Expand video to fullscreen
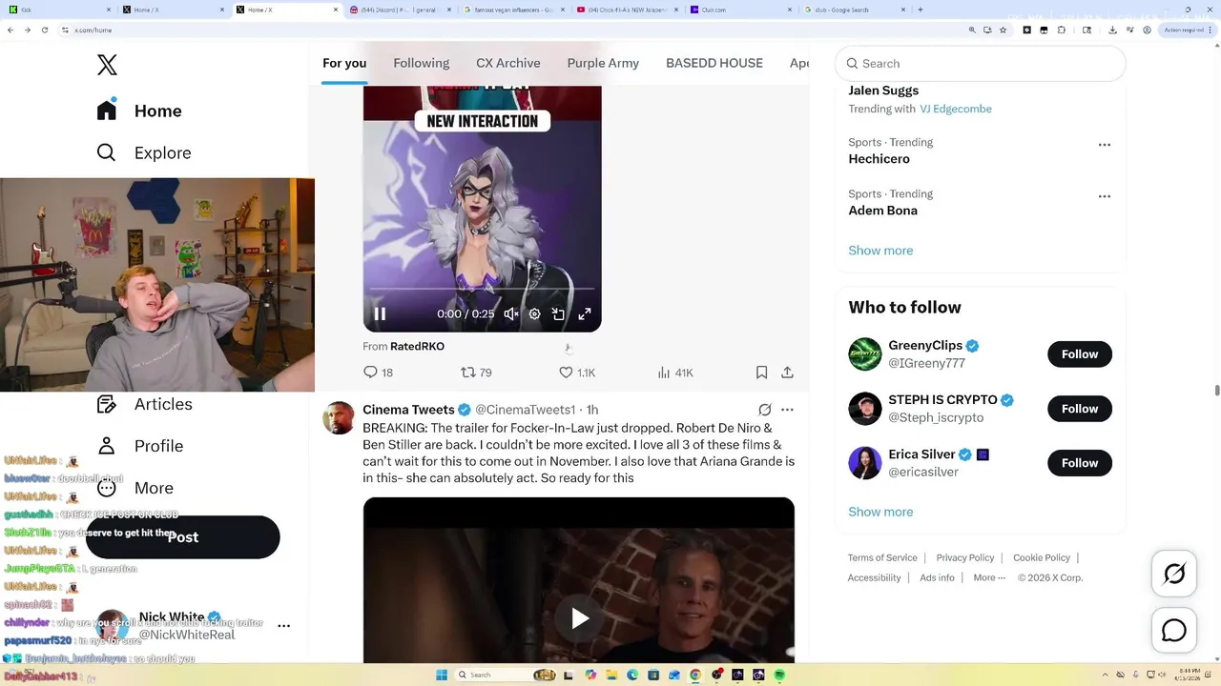 [585, 313]
